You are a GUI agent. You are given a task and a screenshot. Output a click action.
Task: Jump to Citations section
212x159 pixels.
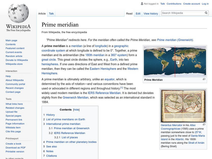51,156
